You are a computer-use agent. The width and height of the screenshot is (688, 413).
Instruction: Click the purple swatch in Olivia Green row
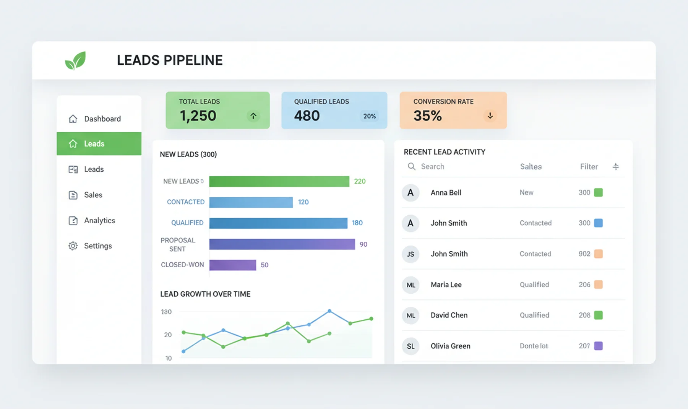(599, 346)
